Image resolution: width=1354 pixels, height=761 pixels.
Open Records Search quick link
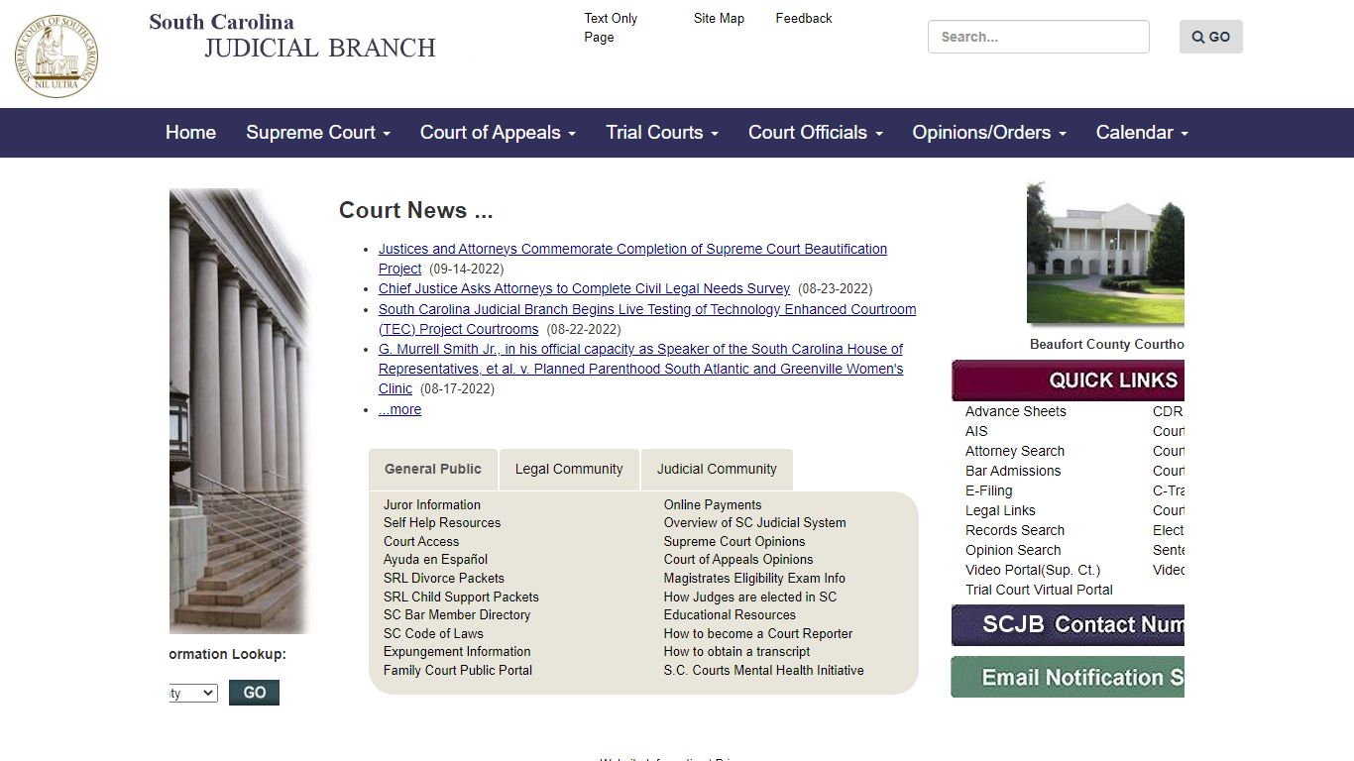tap(1015, 530)
